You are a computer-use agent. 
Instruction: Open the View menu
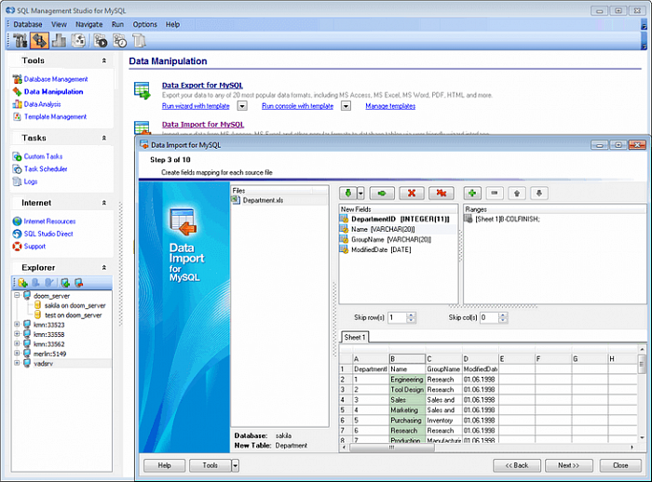tap(59, 24)
